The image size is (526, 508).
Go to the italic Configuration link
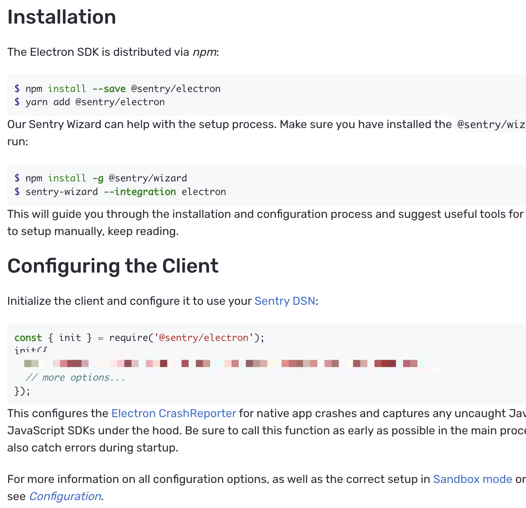coord(65,497)
